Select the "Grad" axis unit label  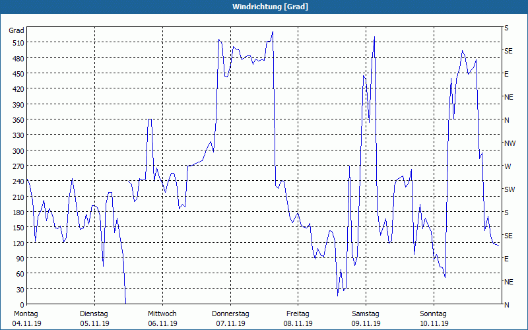[x=16, y=30]
